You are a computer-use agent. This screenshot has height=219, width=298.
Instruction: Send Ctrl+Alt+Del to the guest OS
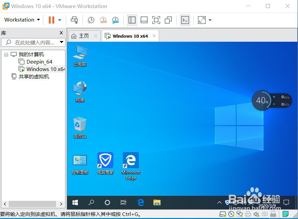[74, 20]
